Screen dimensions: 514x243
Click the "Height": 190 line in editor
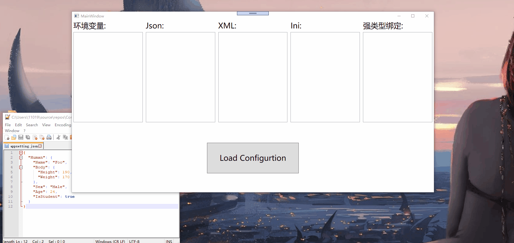point(55,172)
